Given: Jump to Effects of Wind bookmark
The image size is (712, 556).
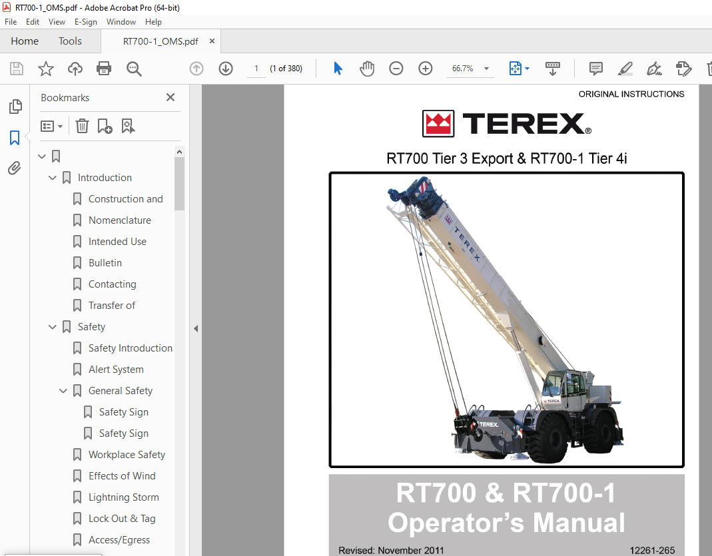Looking at the screenshot, I should pyautogui.click(x=122, y=476).
